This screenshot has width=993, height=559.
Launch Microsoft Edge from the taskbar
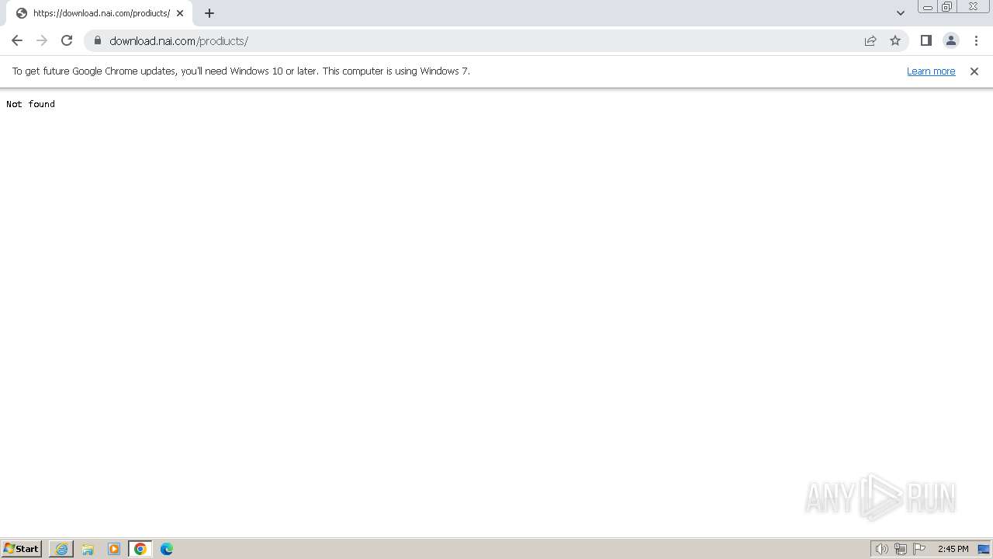coord(167,549)
